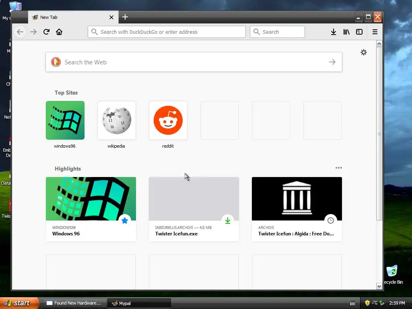The width and height of the screenshot is (412, 309).
Task: Open Twister Icefun : Algida archive highlight
Action: [x=297, y=209]
